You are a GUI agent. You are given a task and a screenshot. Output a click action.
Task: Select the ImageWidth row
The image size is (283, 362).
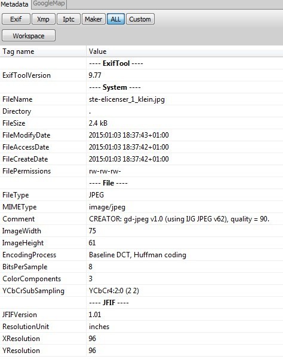141,231
